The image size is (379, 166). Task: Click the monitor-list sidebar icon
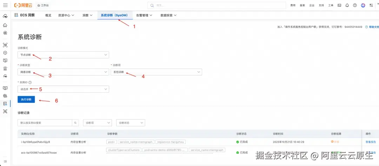pyautogui.click(x=5, y=60)
